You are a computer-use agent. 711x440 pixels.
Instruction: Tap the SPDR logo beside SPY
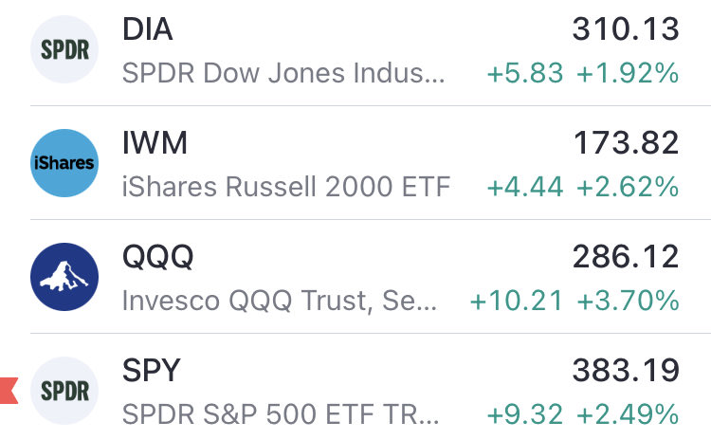coord(64,391)
